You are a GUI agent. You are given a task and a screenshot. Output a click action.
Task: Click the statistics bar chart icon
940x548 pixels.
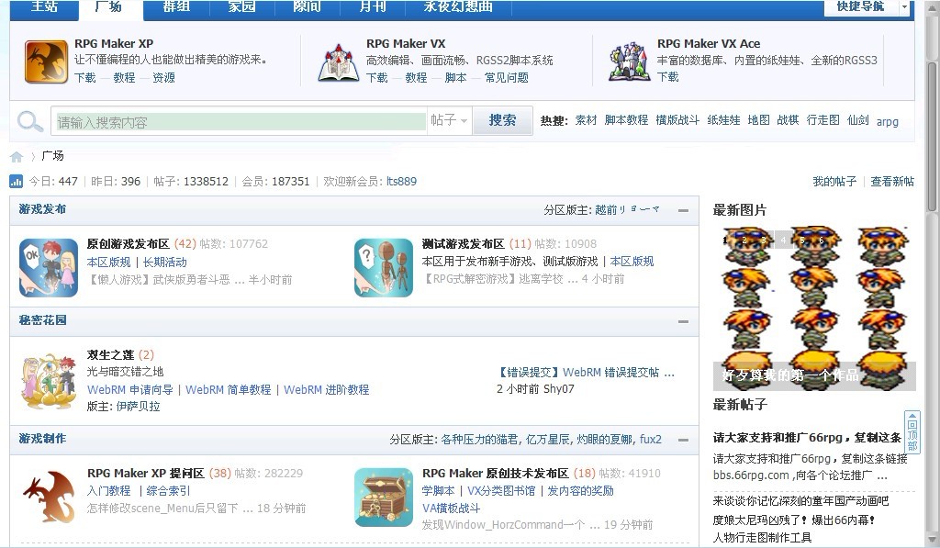[x=17, y=181]
